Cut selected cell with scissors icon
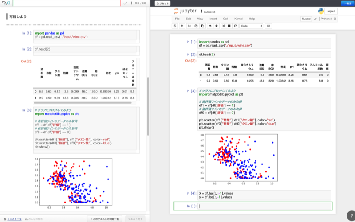 tap(189, 26)
